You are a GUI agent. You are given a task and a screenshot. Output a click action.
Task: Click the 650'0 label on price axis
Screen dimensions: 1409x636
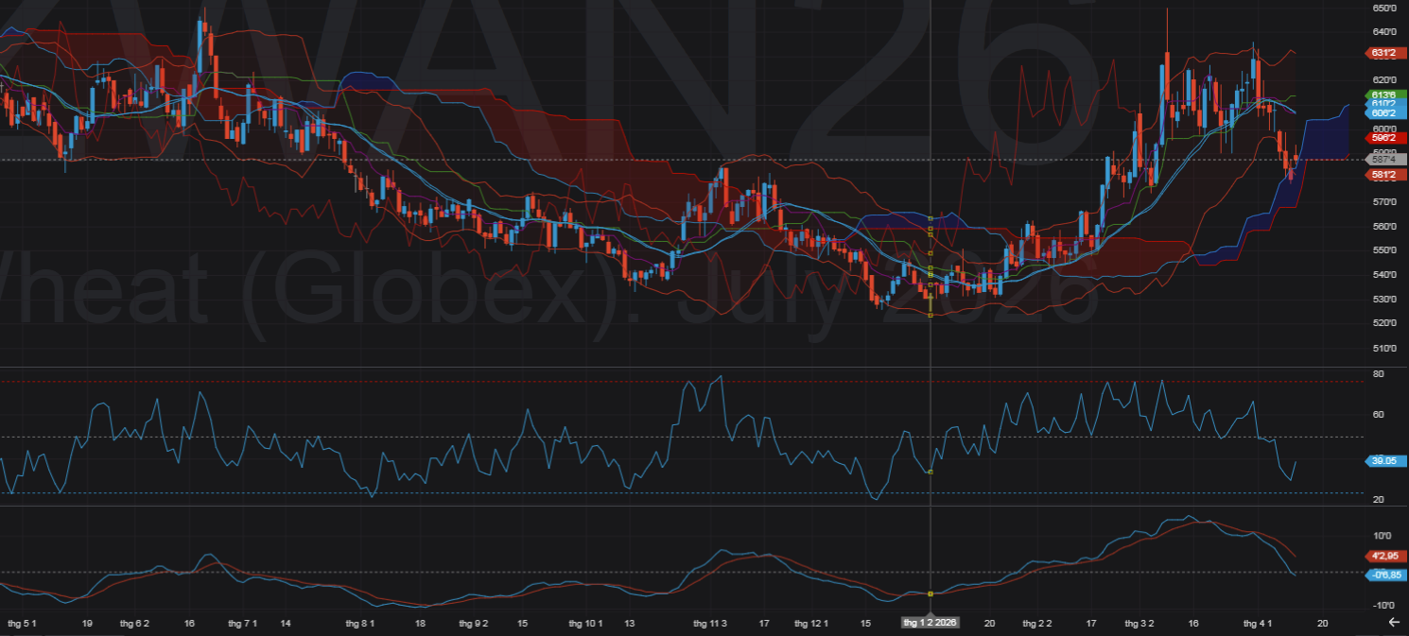click(x=1383, y=9)
